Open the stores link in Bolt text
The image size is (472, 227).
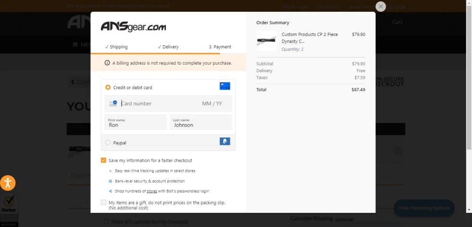[152, 191]
